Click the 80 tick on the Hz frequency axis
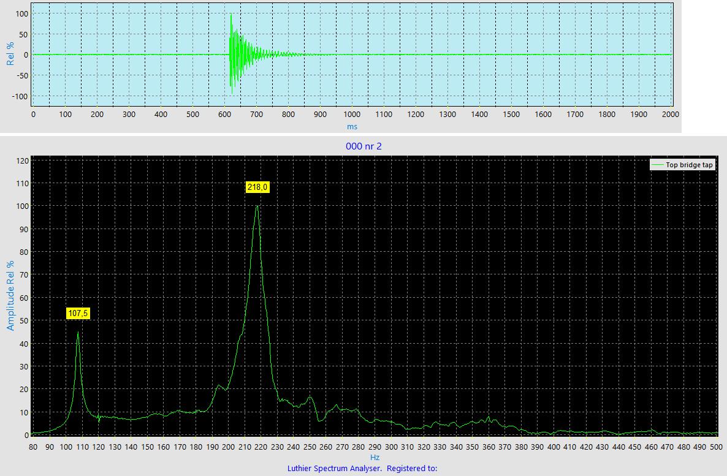Image resolution: width=727 pixels, height=476 pixels. click(33, 447)
